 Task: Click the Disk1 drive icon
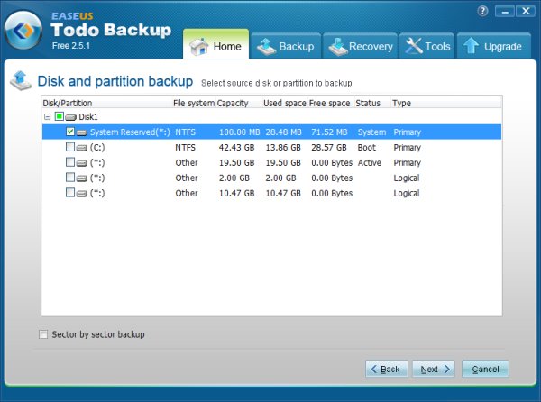[x=70, y=117]
